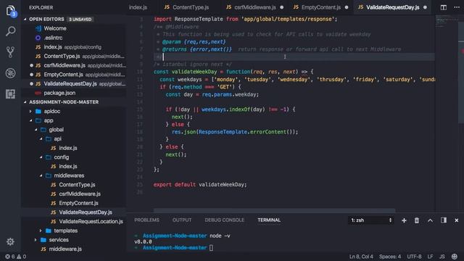The image size is (464, 261).
Task: Open the Manage gear menu
Action: (x=10, y=241)
